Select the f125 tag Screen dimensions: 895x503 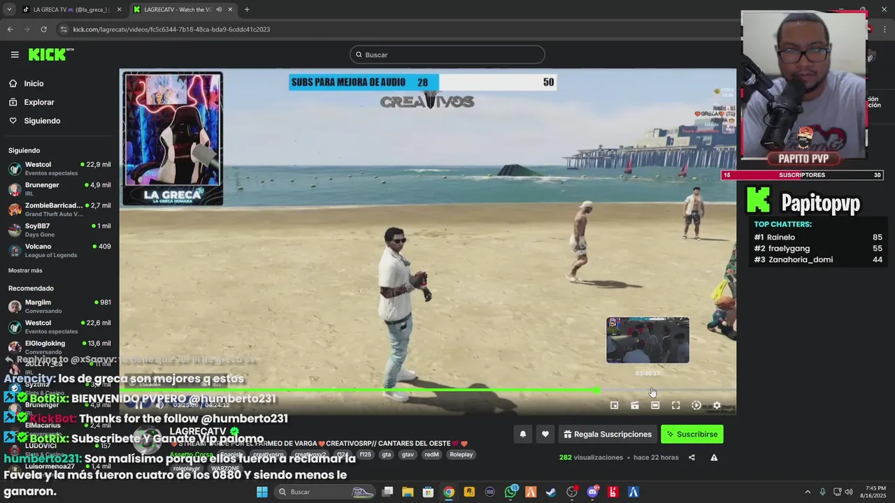tap(365, 455)
